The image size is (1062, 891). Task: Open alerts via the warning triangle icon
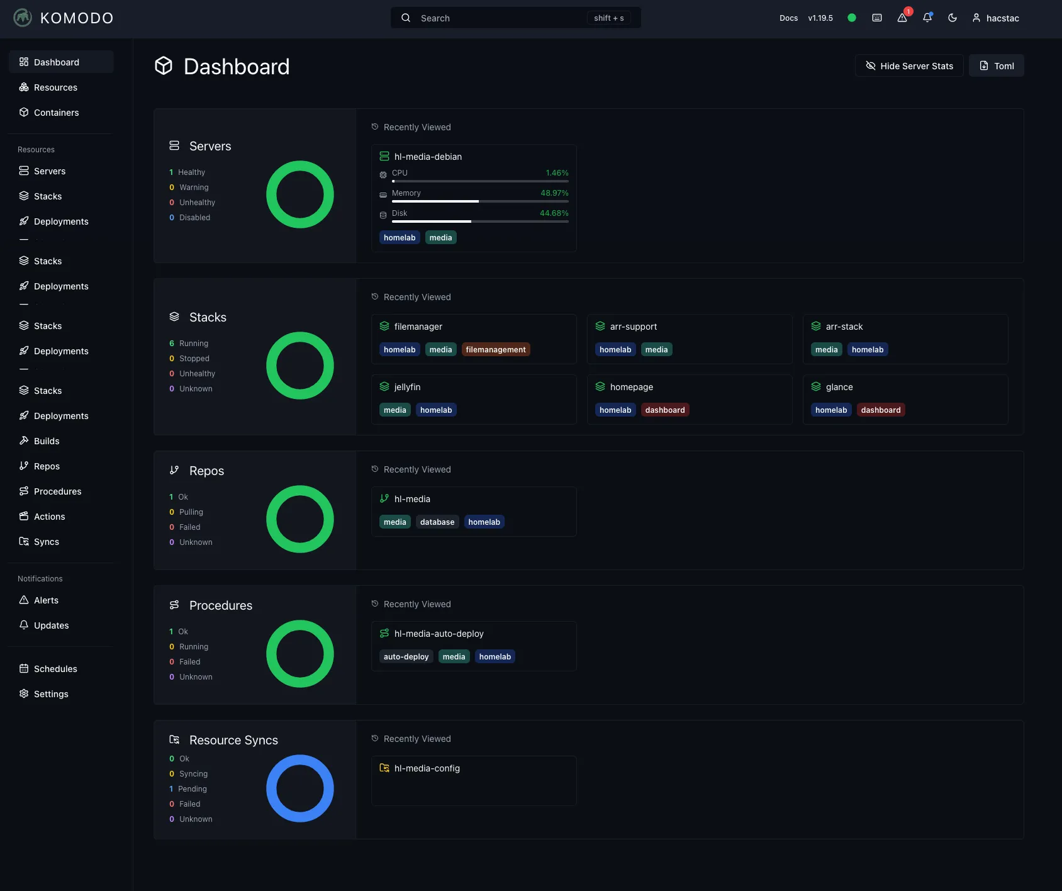click(x=902, y=18)
